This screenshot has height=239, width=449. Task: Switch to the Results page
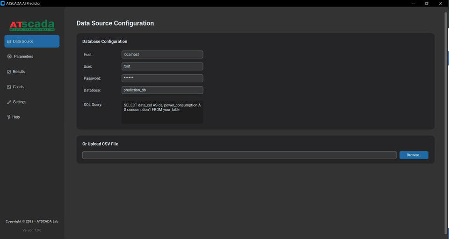tap(19, 72)
